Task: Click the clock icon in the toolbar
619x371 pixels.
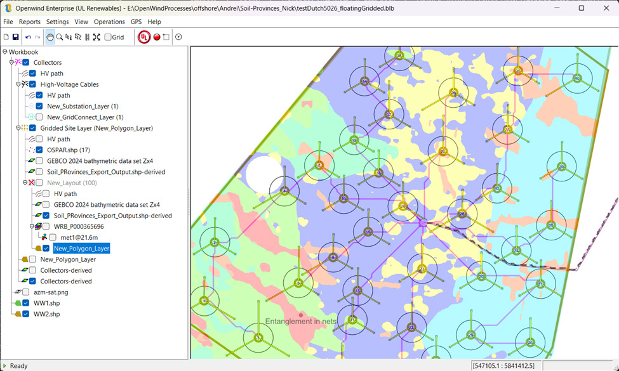Action: (178, 37)
